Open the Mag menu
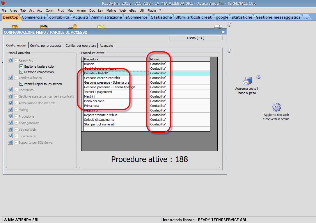The height and width of the screenshot is (223, 316). [70, 10]
